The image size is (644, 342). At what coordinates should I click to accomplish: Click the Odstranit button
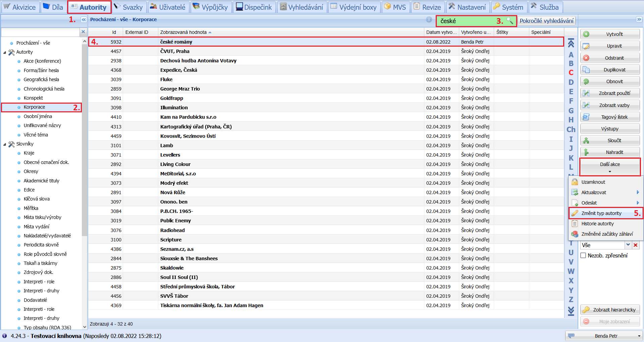pyautogui.click(x=610, y=58)
